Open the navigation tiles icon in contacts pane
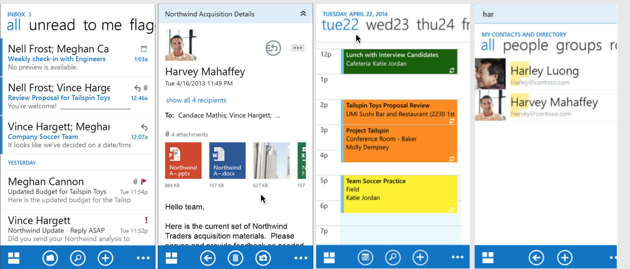The image size is (630, 269). tap(488, 257)
